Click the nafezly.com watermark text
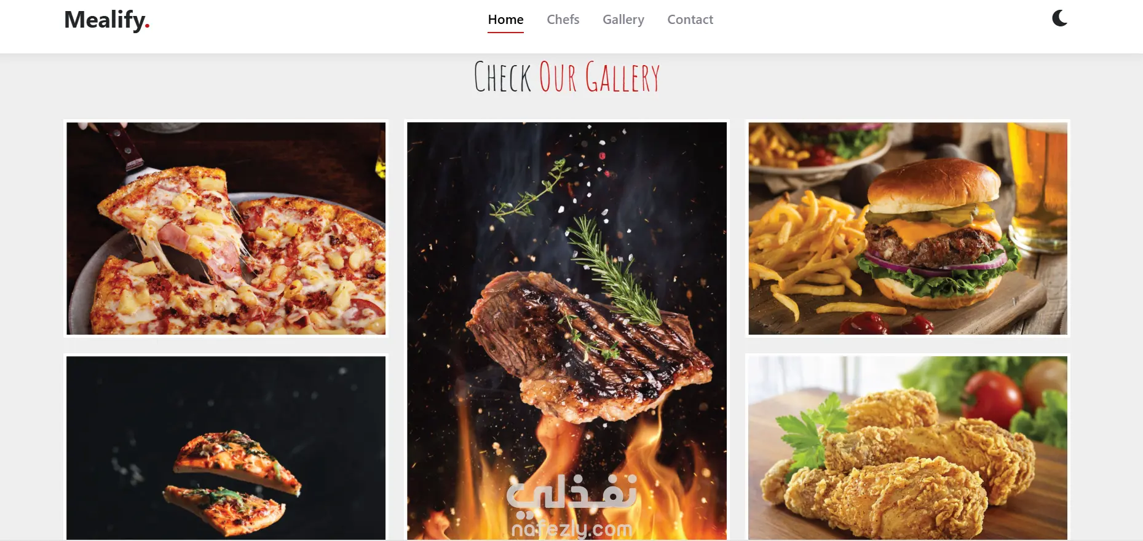This screenshot has height=541, width=1143. [572, 529]
